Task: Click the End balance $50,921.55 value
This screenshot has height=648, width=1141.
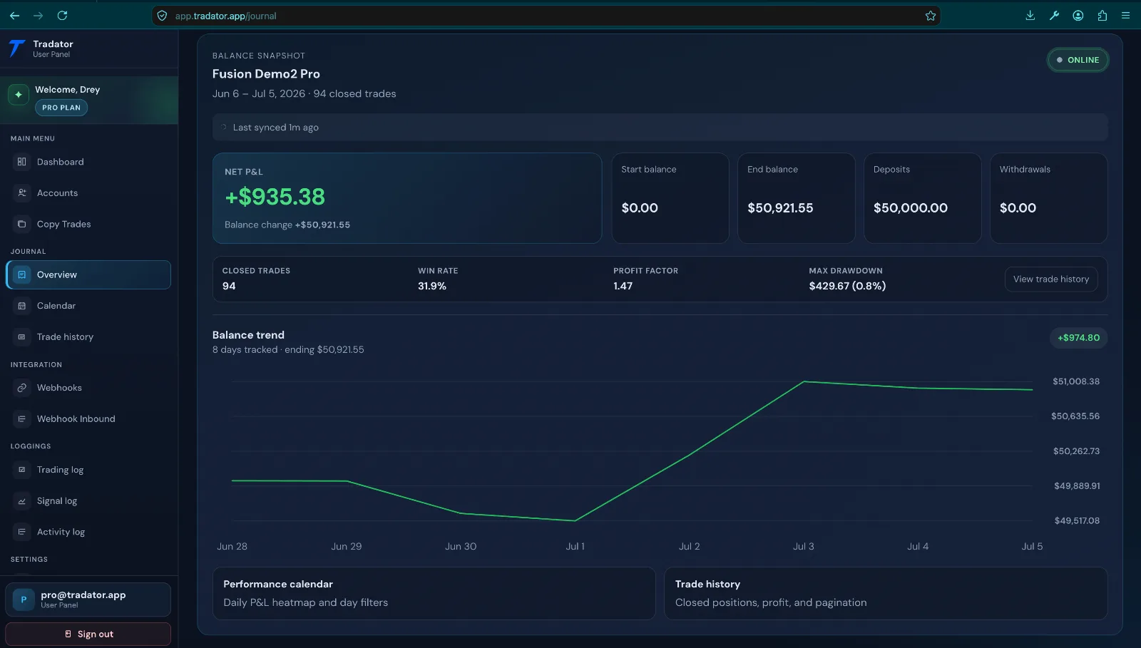Action: pos(780,208)
